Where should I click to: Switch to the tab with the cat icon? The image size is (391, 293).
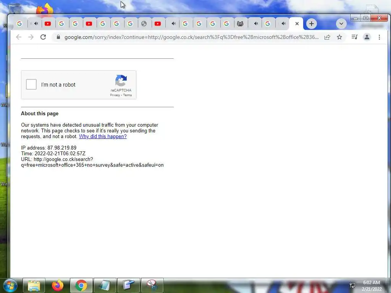point(240,24)
